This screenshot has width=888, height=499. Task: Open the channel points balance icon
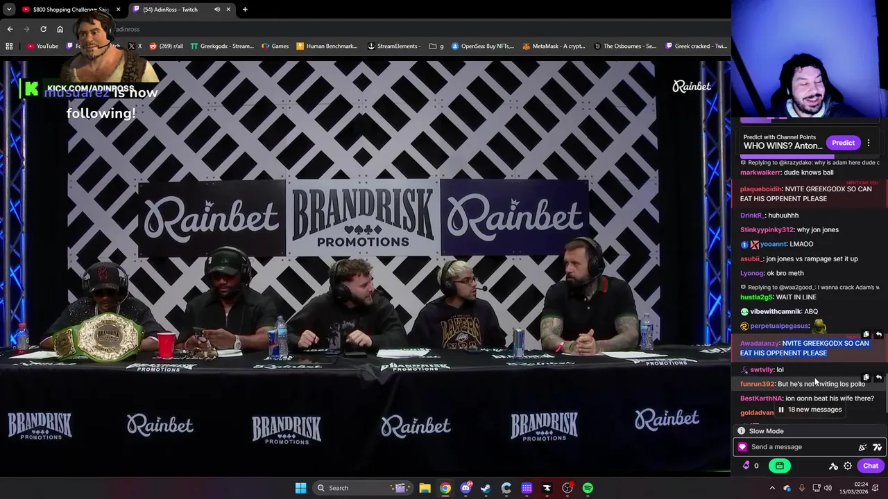click(750, 466)
